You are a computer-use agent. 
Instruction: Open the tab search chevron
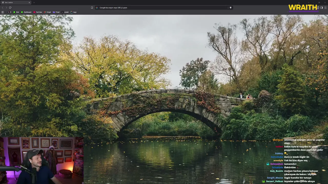(x=309, y=3)
